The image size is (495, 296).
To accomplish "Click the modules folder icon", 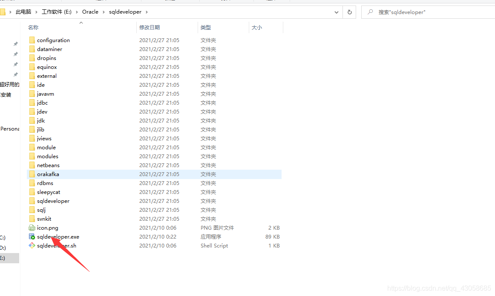I will pyautogui.click(x=32, y=156).
